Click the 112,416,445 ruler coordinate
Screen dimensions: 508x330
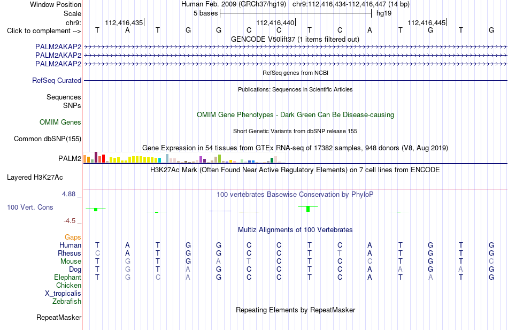[426, 22]
